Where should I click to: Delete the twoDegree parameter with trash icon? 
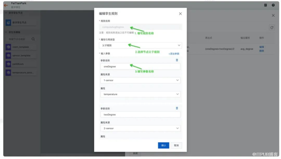(x=177, y=108)
